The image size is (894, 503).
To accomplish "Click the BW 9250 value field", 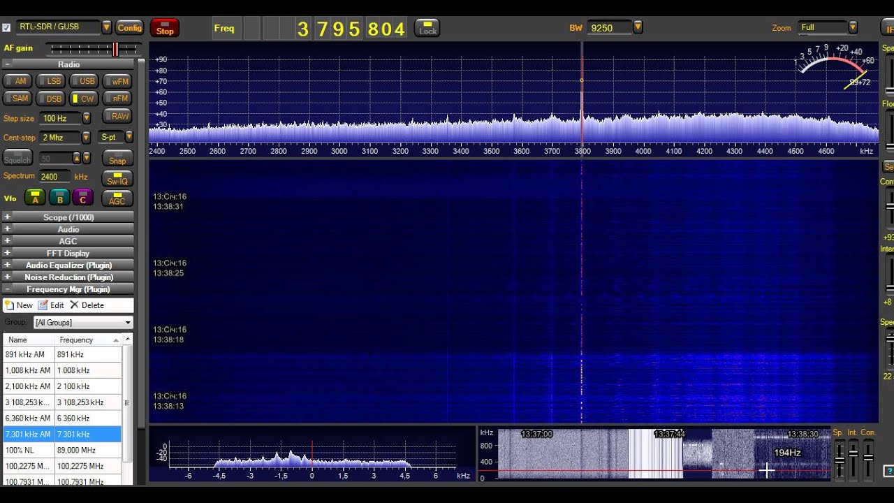I will pos(609,28).
